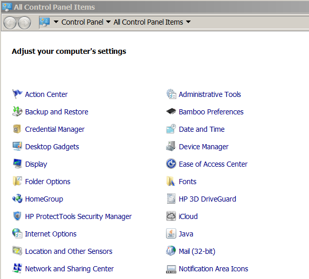Screen dimensions: 309x279
Task: Open the Java link
Action: [x=186, y=234]
